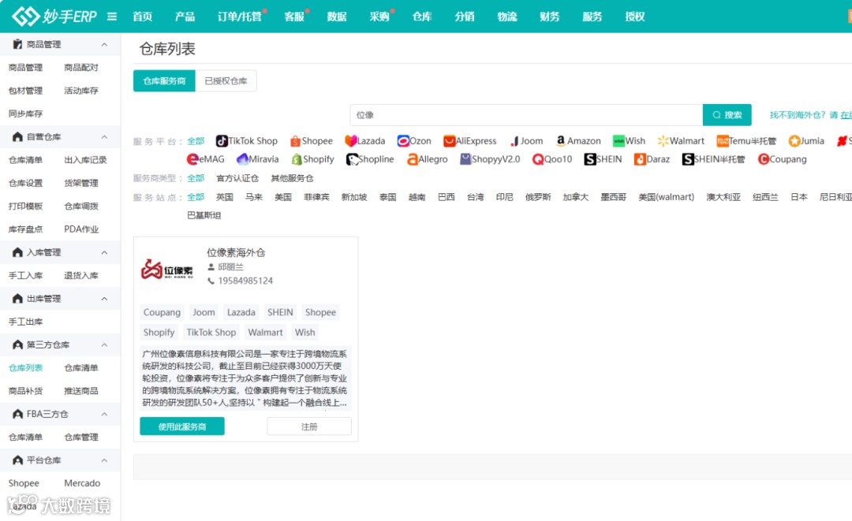Filter by Joom platform
Viewport: 852px width, 521px height.
pos(526,141)
